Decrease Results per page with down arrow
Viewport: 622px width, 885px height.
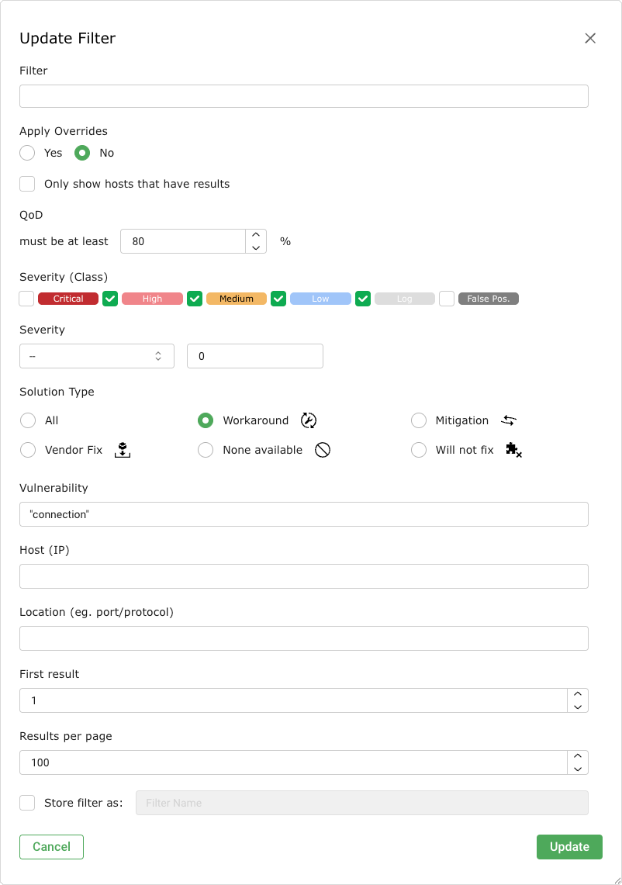[578, 769]
